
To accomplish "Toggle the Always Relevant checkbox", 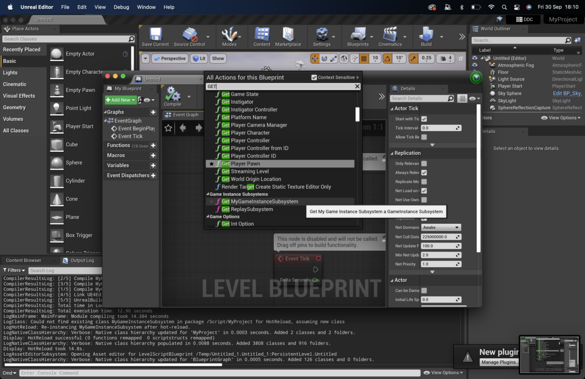I will click(x=424, y=173).
